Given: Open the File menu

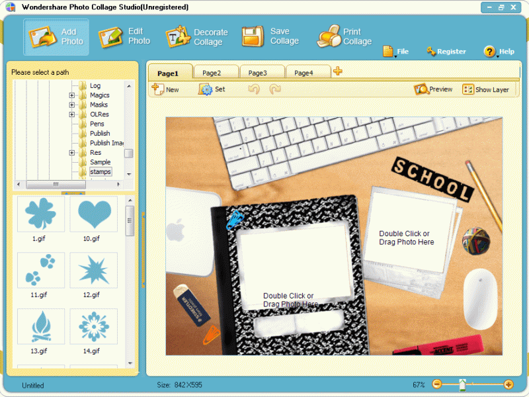Looking at the screenshot, I should 396,52.
